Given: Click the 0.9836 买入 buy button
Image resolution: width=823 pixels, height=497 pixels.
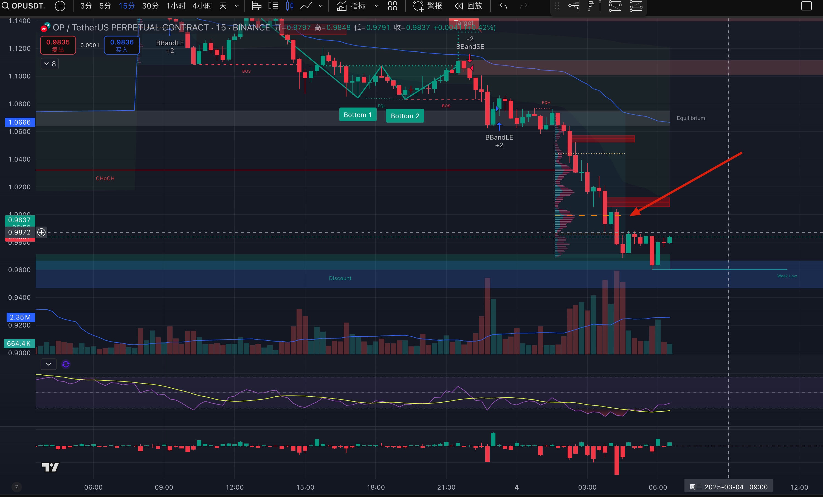Looking at the screenshot, I should 122,46.
